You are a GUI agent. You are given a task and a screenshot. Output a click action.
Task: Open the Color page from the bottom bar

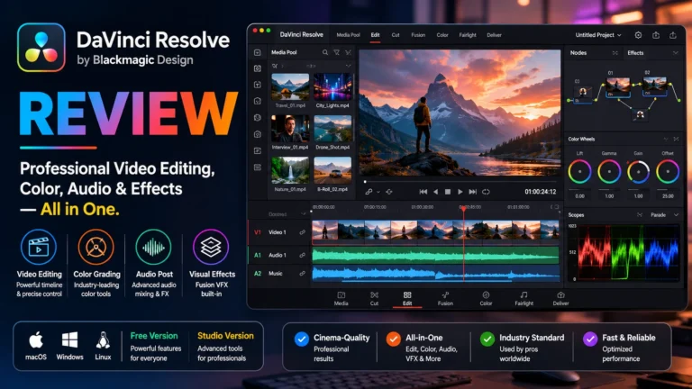click(x=486, y=299)
